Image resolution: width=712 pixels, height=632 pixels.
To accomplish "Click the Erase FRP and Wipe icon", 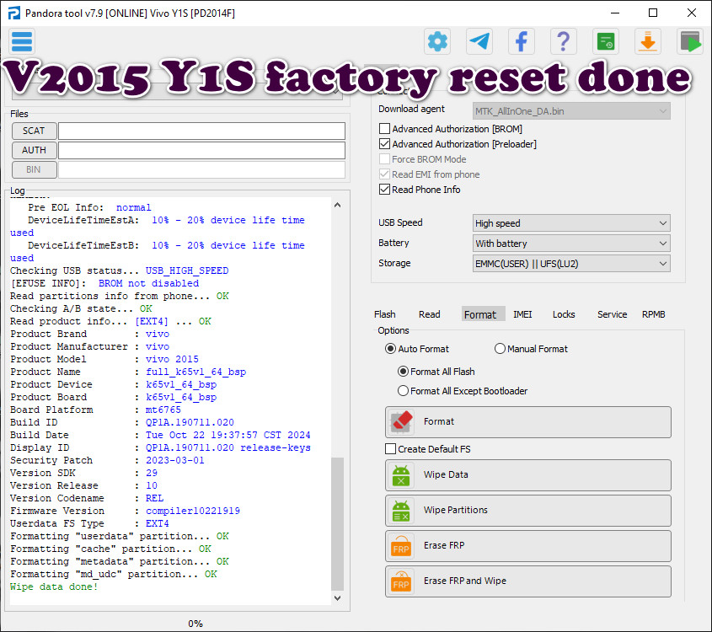I will tap(401, 581).
